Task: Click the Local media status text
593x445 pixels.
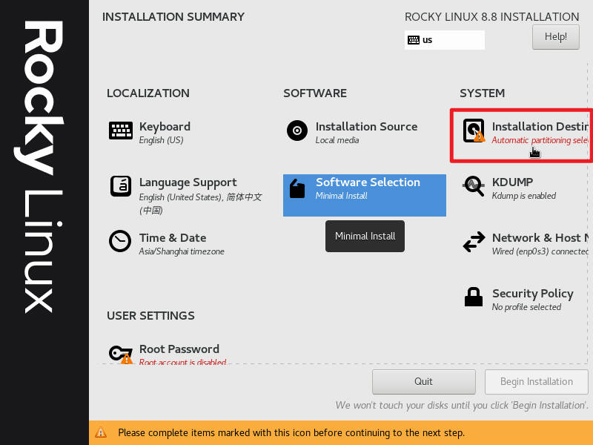Action: click(337, 140)
